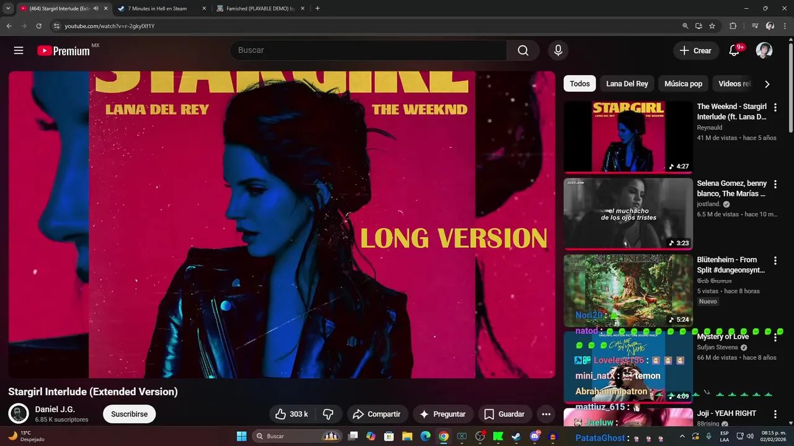
Task: Open more actions ellipsis under video
Action: (546, 414)
